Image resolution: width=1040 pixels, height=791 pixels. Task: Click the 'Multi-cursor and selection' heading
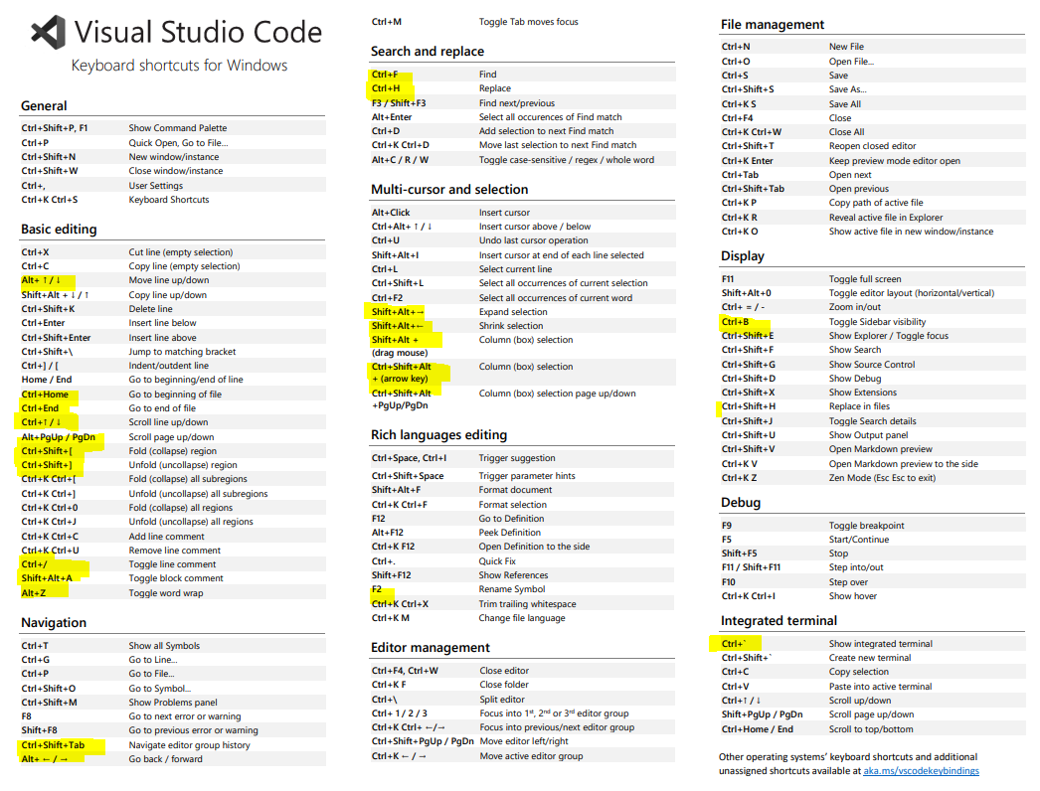(449, 190)
